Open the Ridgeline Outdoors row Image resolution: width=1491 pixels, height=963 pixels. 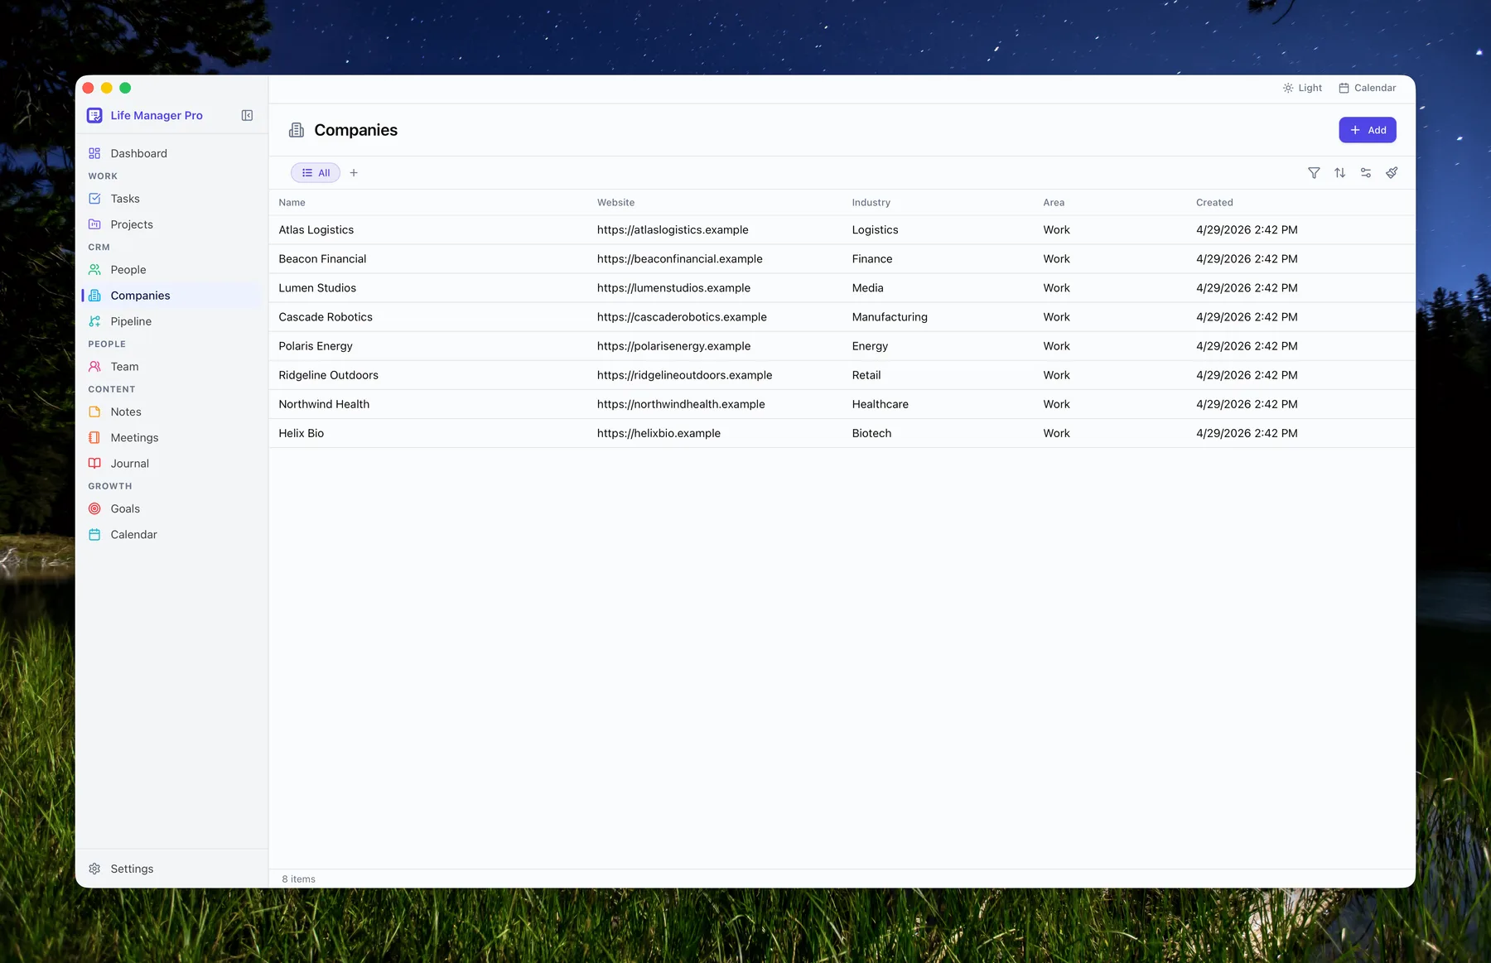pyautogui.click(x=842, y=375)
